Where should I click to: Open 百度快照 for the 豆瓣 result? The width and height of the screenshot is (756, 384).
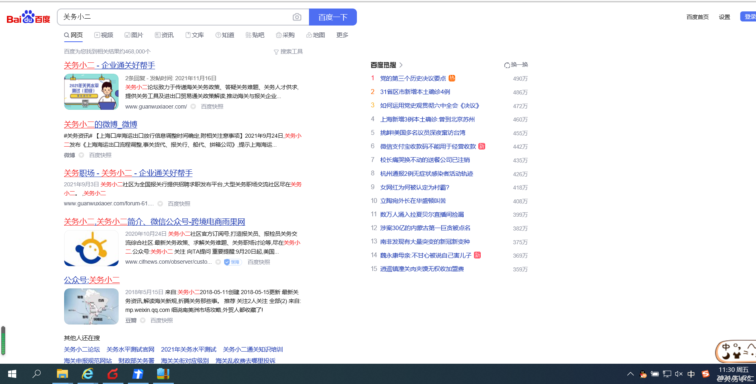[x=162, y=320]
